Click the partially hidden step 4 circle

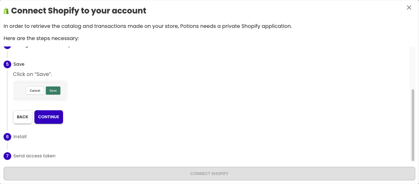[7, 47]
